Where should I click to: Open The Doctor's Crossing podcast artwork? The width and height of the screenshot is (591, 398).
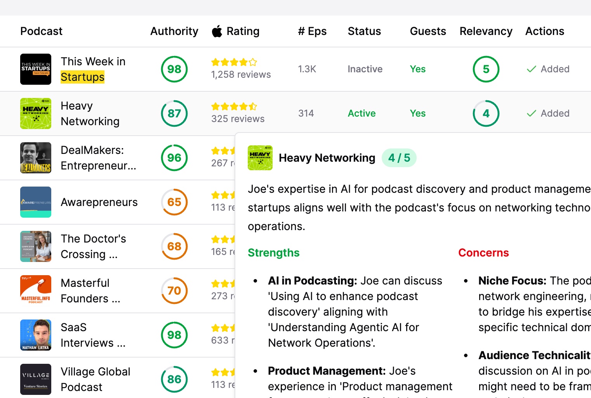(36, 246)
